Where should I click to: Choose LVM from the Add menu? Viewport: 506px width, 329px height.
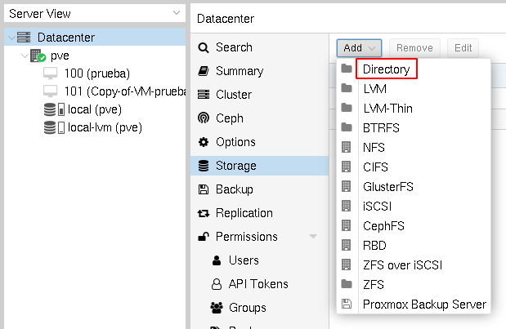click(x=414, y=89)
